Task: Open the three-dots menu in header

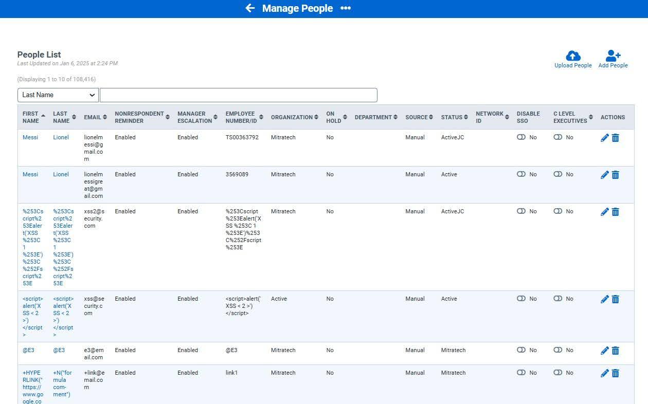Action: pos(346,8)
